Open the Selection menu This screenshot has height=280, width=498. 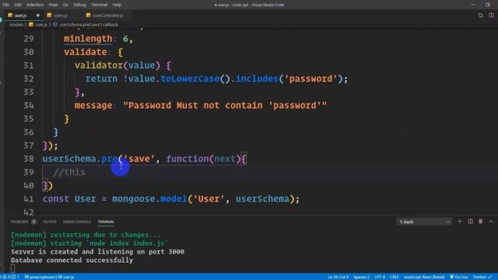tap(35, 5)
